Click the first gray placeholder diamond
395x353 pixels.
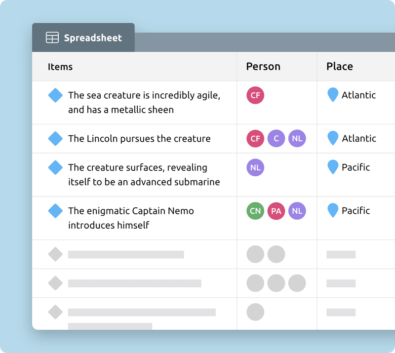[x=55, y=254]
